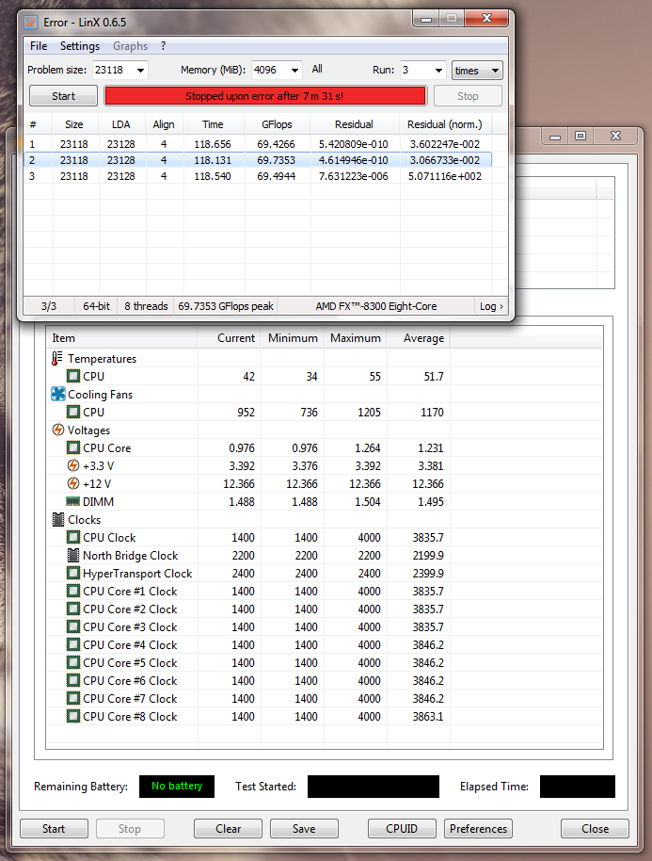Click the Test Started black field
The image size is (652, 861).
point(374,787)
